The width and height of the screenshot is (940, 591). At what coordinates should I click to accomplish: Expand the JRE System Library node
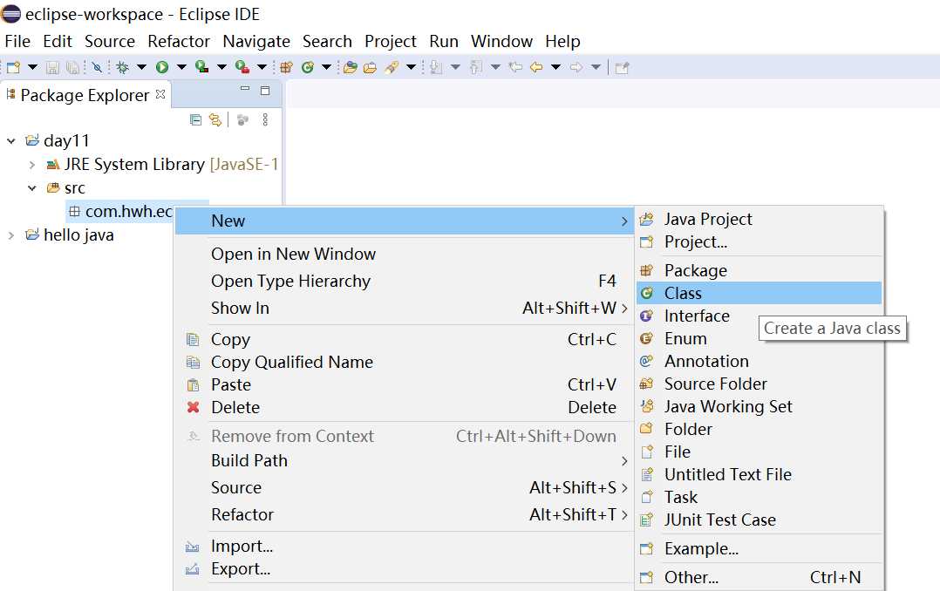point(32,165)
